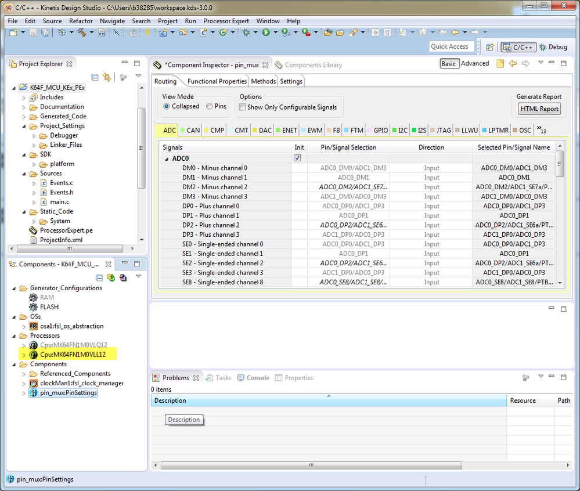Uncheck the ADC0 Init checkbox
The width and height of the screenshot is (580, 491).
point(297,158)
